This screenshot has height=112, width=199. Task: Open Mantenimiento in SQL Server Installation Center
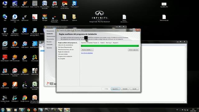coord(51,36)
